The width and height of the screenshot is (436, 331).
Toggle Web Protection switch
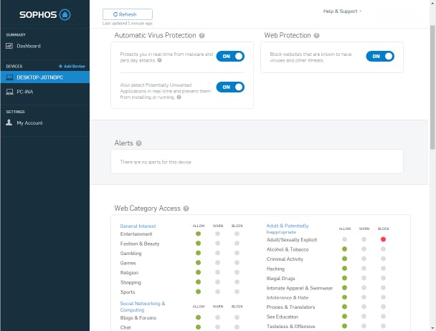380,56
